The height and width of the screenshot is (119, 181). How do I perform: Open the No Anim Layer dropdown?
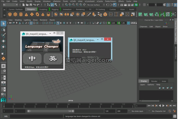[x=138, y=111]
